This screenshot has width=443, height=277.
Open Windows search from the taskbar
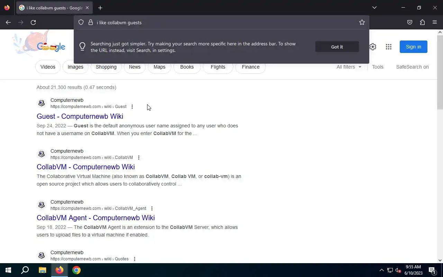click(x=25, y=270)
